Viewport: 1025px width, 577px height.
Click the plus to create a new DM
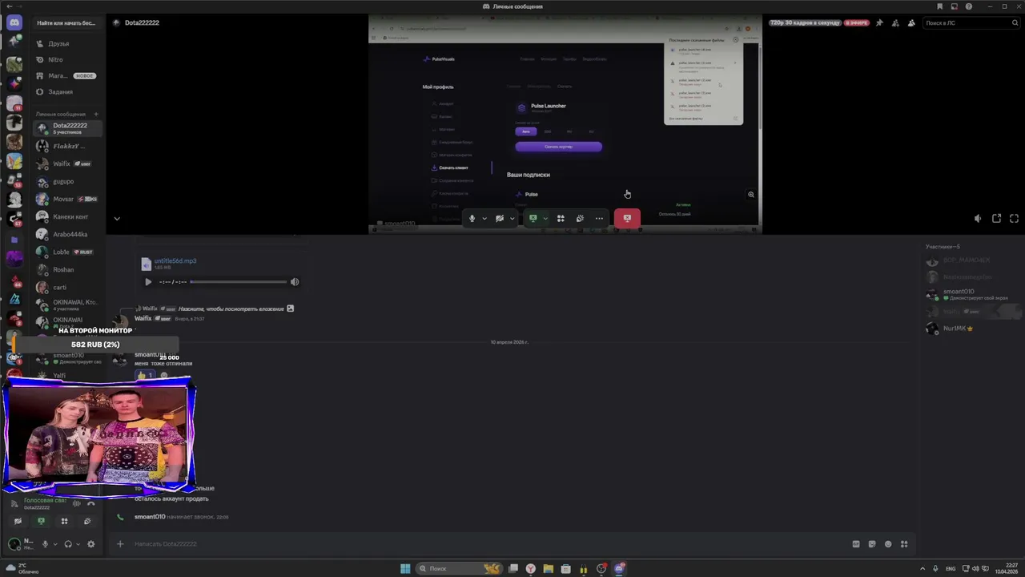click(96, 114)
